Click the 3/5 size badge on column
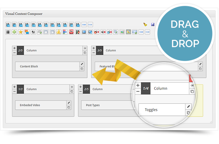 [100, 50]
